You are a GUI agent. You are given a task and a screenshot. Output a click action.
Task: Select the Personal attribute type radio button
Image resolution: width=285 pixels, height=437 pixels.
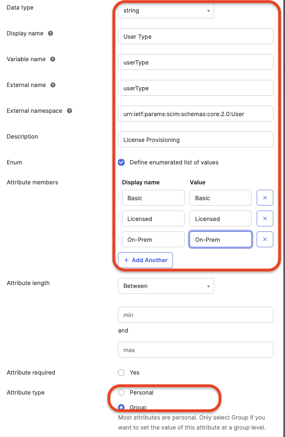(x=120, y=392)
